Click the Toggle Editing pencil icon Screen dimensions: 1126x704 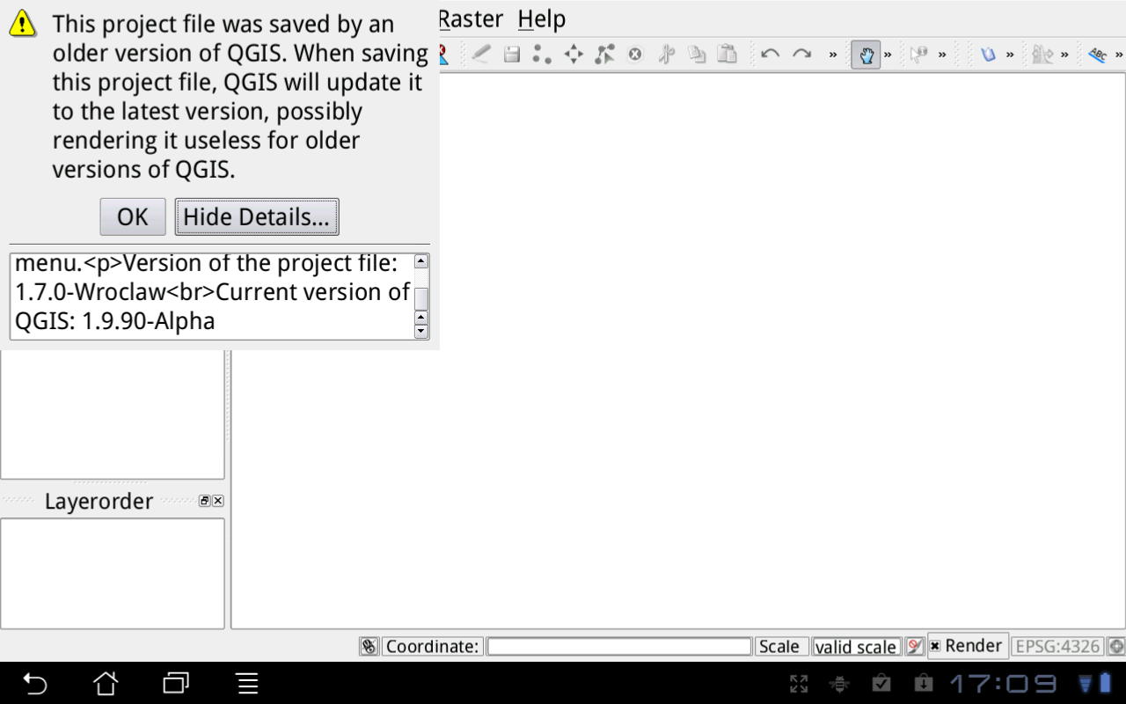point(480,55)
